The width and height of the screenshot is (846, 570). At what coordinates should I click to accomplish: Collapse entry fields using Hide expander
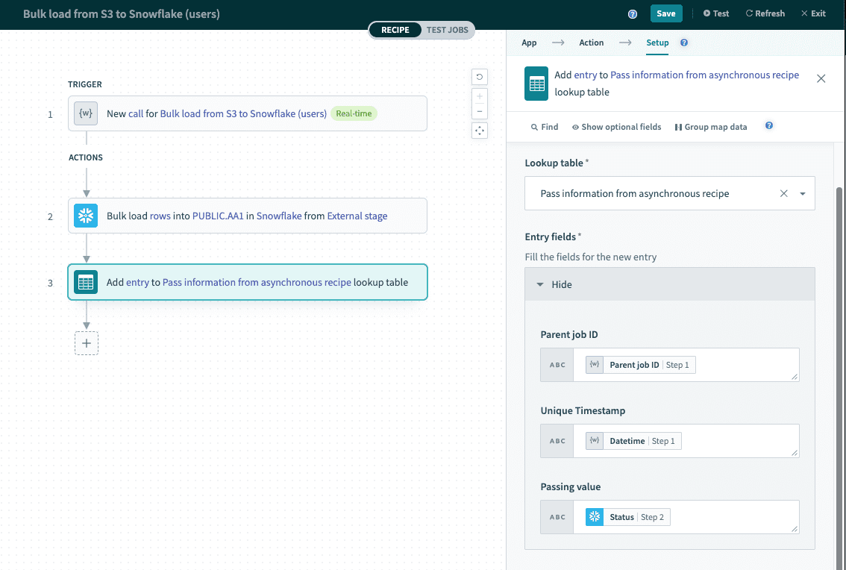tap(554, 285)
